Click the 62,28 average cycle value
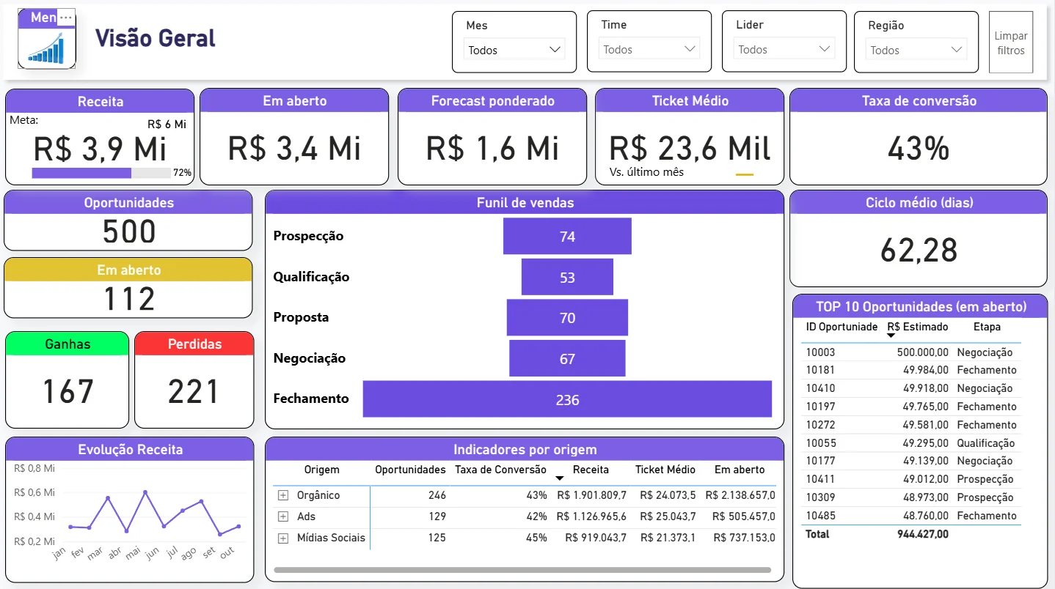The height and width of the screenshot is (589, 1055). (919, 251)
